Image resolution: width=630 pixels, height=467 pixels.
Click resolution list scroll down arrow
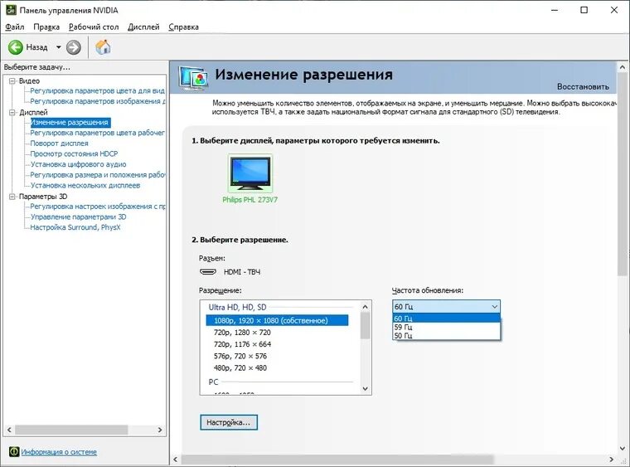tap(366, 389)
